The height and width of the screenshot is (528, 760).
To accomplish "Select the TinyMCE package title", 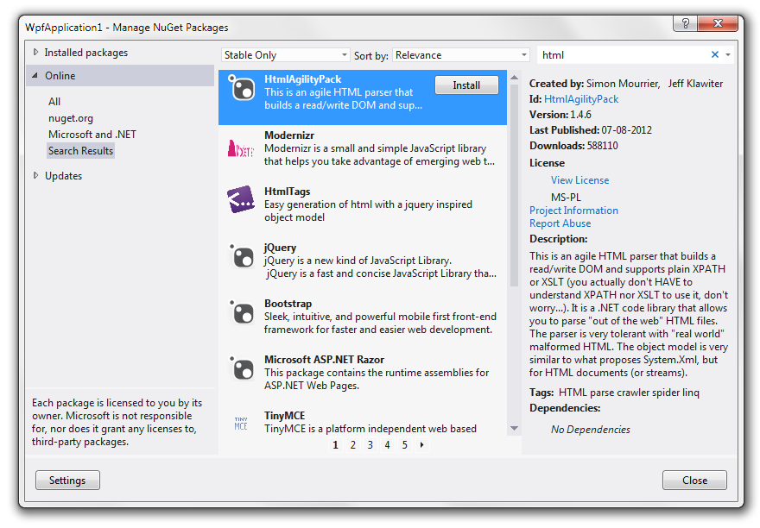I will pos(284,416).
